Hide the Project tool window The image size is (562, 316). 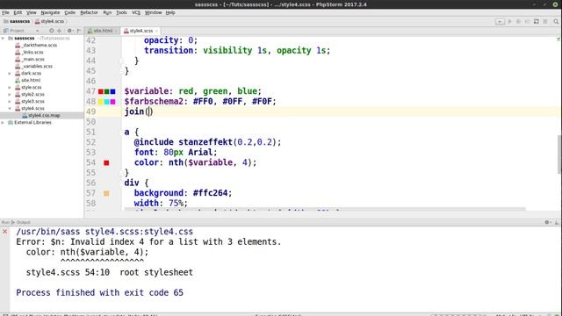coord(79,31)
